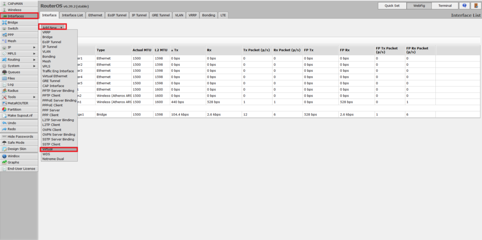The width and height of the screenshot is (482, 240).
Task: Switch to the EoIP Tunnel tab
Action: (x=117, y=15)
